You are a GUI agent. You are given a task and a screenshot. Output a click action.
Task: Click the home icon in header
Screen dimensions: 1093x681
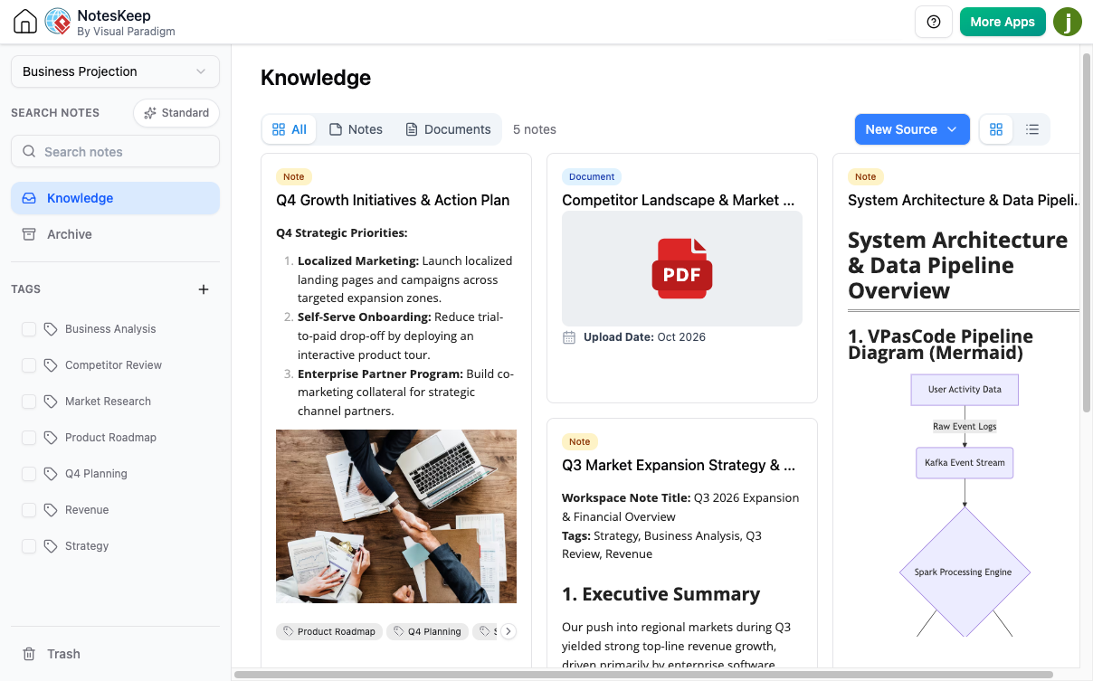(25, 22)
